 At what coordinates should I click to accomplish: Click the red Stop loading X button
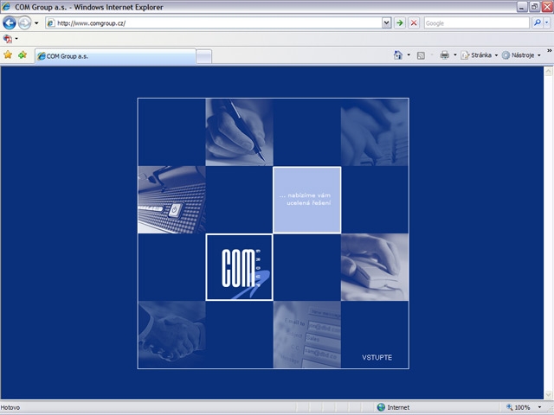pos(414,23)
